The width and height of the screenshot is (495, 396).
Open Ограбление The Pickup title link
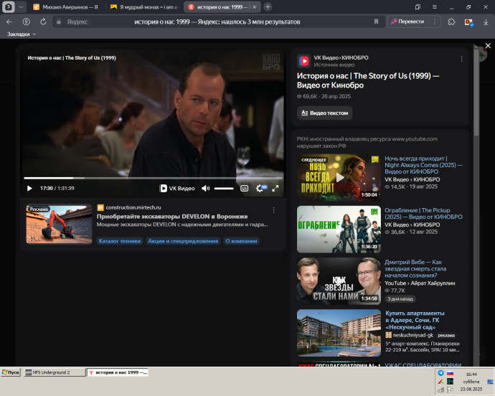coord(423,214)
